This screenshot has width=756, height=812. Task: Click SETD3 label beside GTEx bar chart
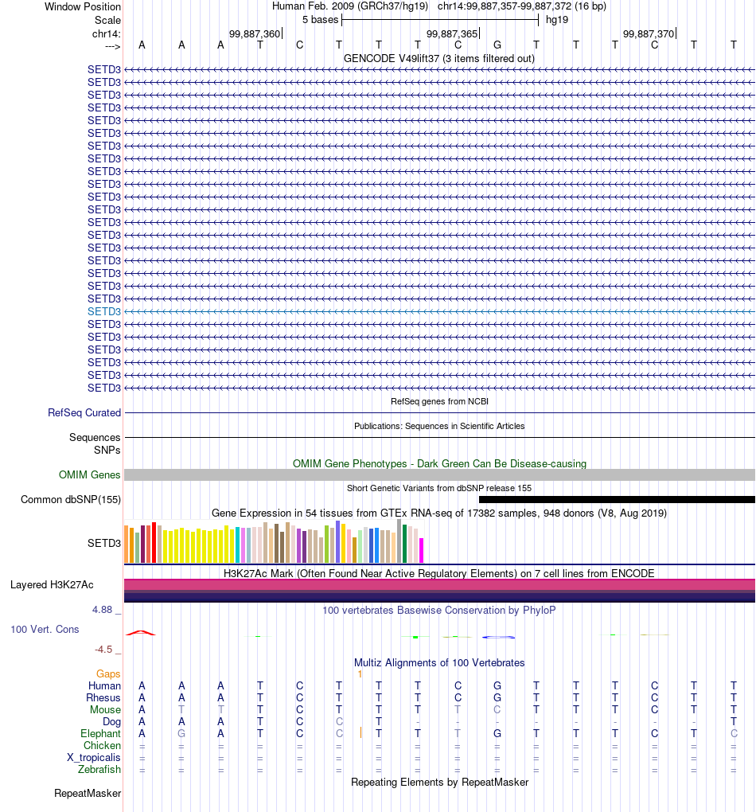click(x=104, y=543)
